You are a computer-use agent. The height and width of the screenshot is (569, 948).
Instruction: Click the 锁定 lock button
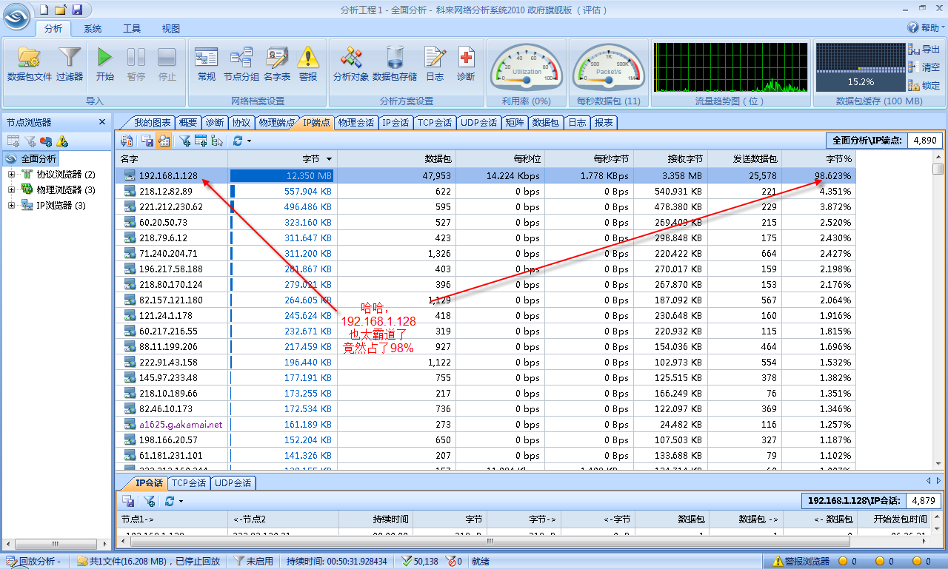(924, 86)
